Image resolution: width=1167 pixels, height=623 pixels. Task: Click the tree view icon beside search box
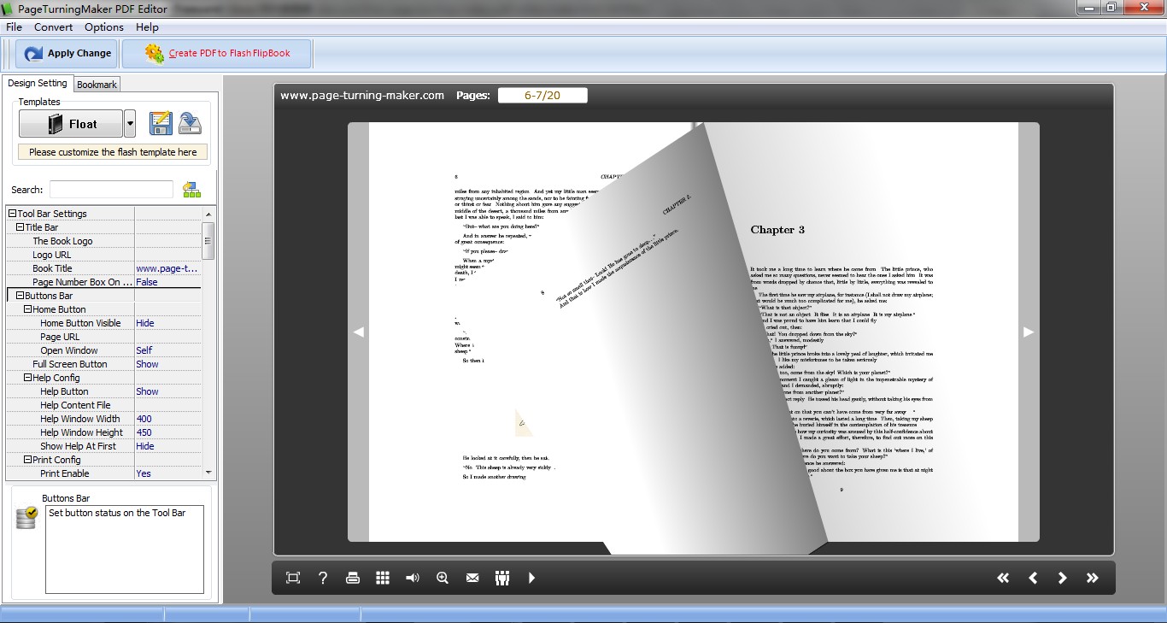coord(191,190)
